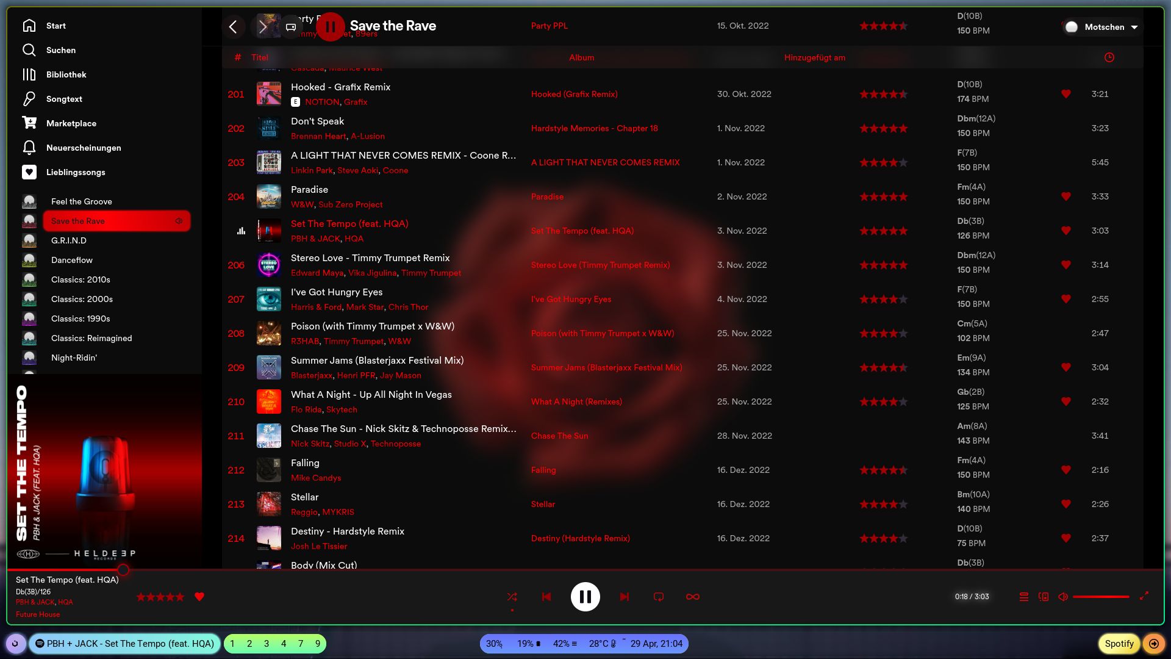Unlike currently playing song heart

[x=199, y=597]
